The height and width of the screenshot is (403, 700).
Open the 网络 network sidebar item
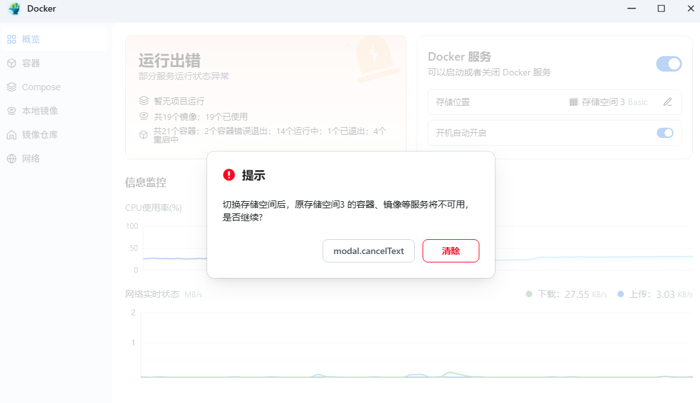tap(54, 159)
